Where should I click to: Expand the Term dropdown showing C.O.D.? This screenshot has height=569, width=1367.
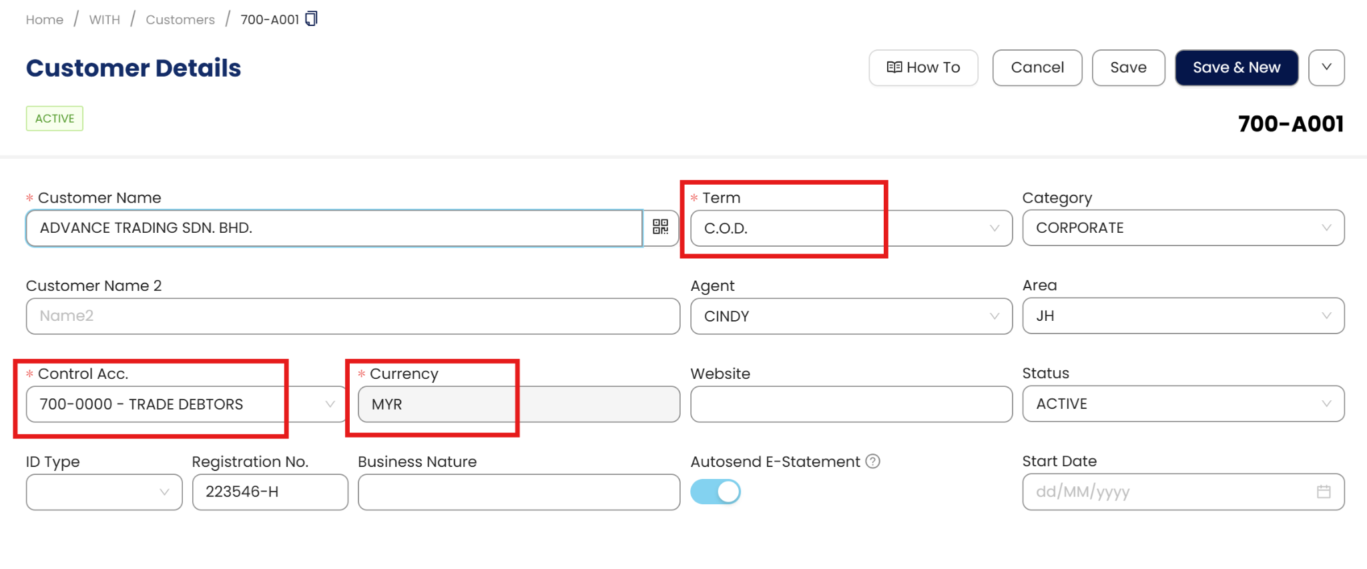[x=850, y=228]
